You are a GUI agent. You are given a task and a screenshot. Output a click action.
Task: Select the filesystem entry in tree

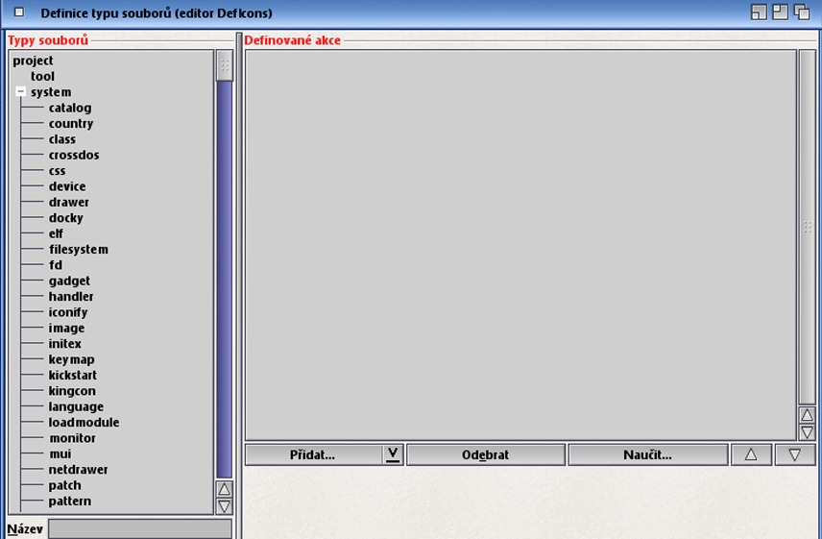pyautogui.click(x=78, y=249)
